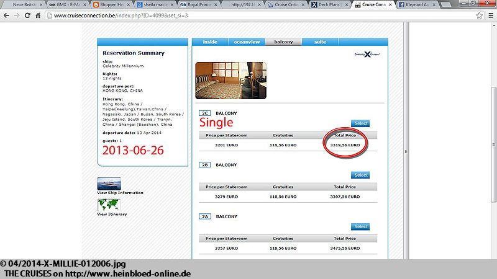Switch to the http://192 tab

coord(242,5)
